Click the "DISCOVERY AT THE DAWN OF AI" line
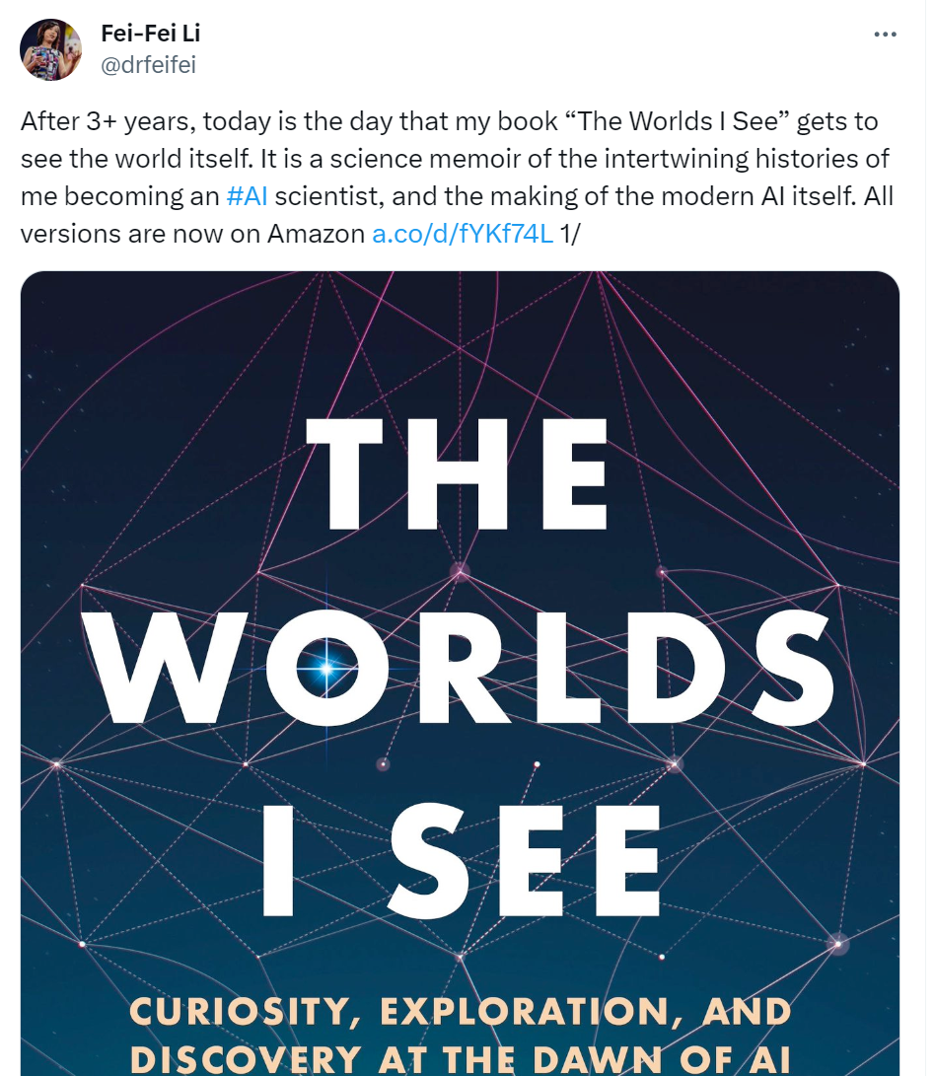Viewport: 935px width, 1076px height. tap(462, 1058)
